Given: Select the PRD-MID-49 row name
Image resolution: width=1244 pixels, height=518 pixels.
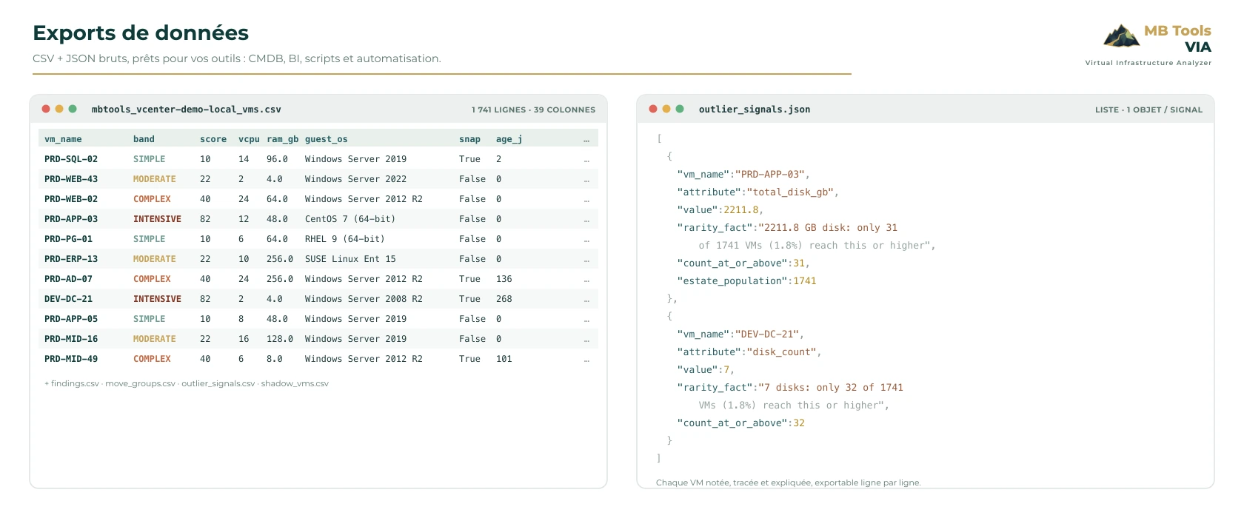Looking at the screenshot, I should click(x=71, y=359).
